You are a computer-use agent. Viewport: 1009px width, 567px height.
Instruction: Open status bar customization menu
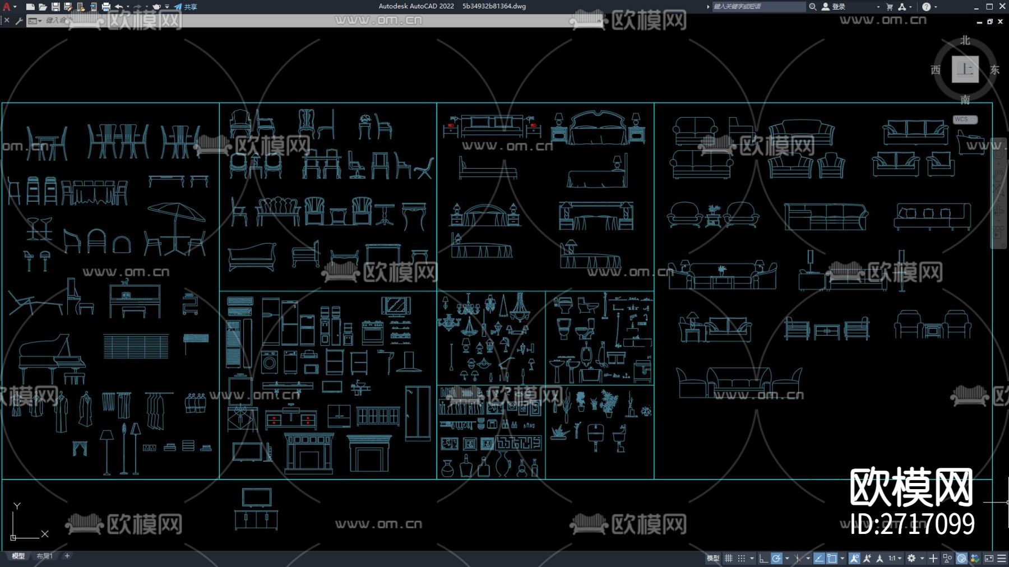(1002, 559)
